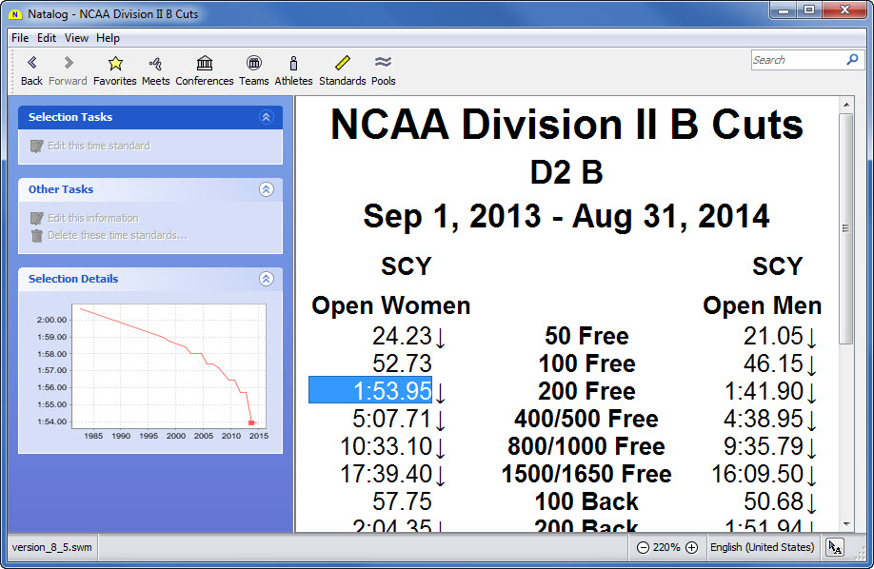Open the Meets toolbar icon
Viewport: 874px width, 569px height.
(155, 63)
